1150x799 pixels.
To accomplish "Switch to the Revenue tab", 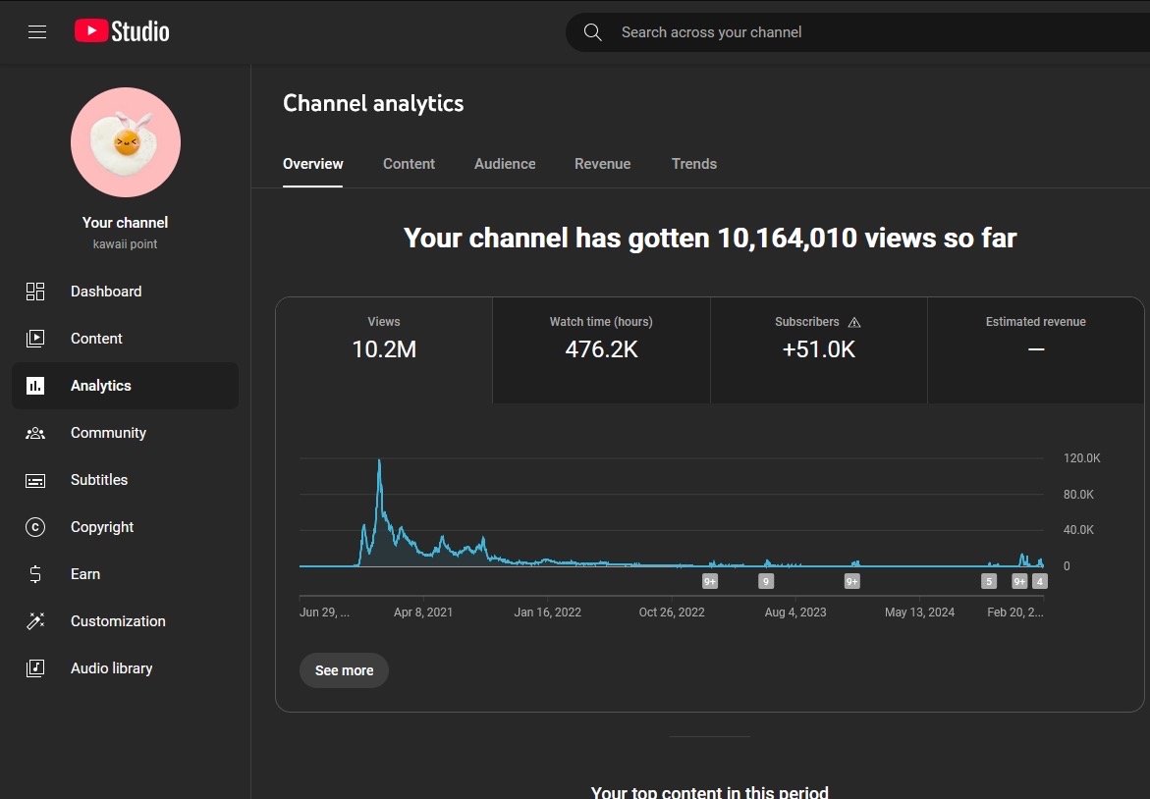I will [602, 164].
